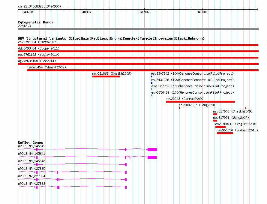The height and width of the screenshot is (204, 267).
Task: Open the APOL3|NM_145642 gene transcript label
Action: [31, 146]
